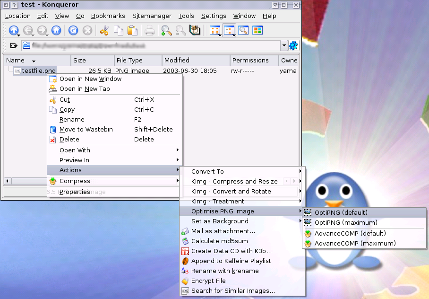Sort by Modified column header
The image size is (429, 299).
pyautogui.click(x=196, y=60)
